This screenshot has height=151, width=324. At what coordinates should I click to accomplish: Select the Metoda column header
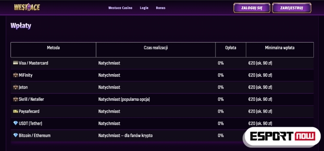pos(53,48)
